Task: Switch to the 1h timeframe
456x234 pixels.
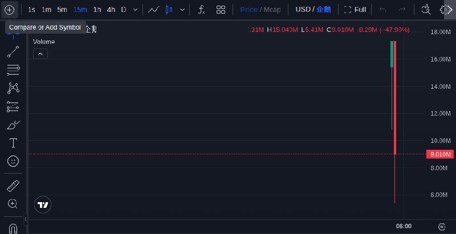Action: (x=97, y=10)
